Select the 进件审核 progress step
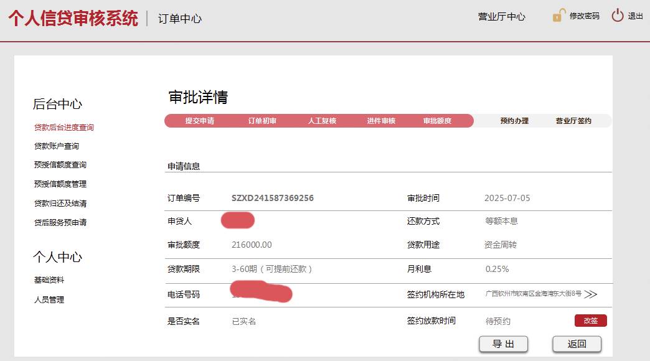This screenshot has height=361, width=650. click(381, 121)
